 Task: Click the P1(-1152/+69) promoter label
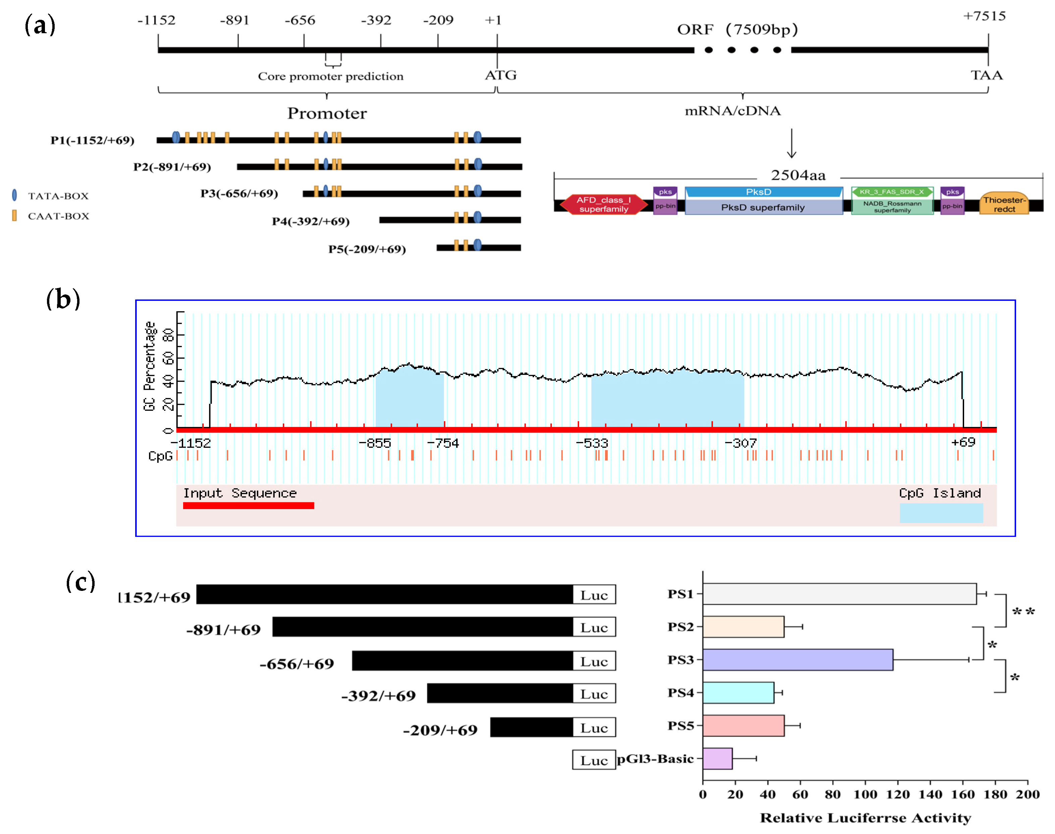click(92, 140)
